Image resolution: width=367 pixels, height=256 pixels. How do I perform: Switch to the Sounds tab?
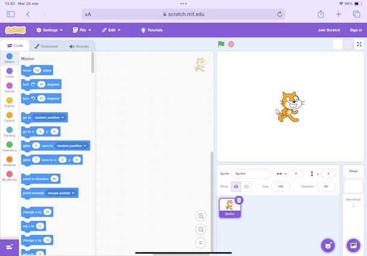point(79,46)
